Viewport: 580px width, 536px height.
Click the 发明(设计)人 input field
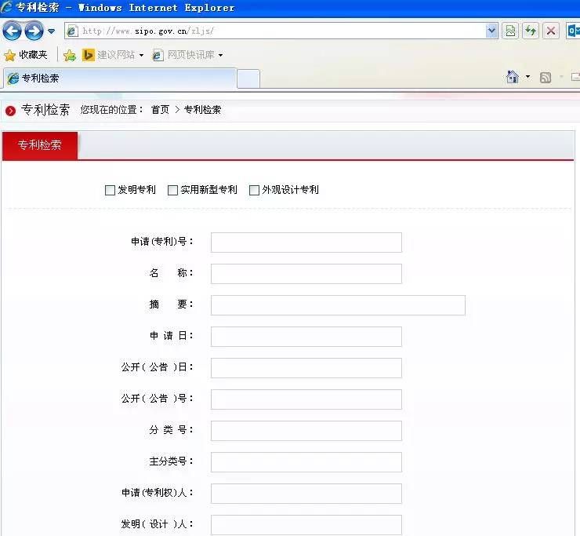click(x=306, y=525)
